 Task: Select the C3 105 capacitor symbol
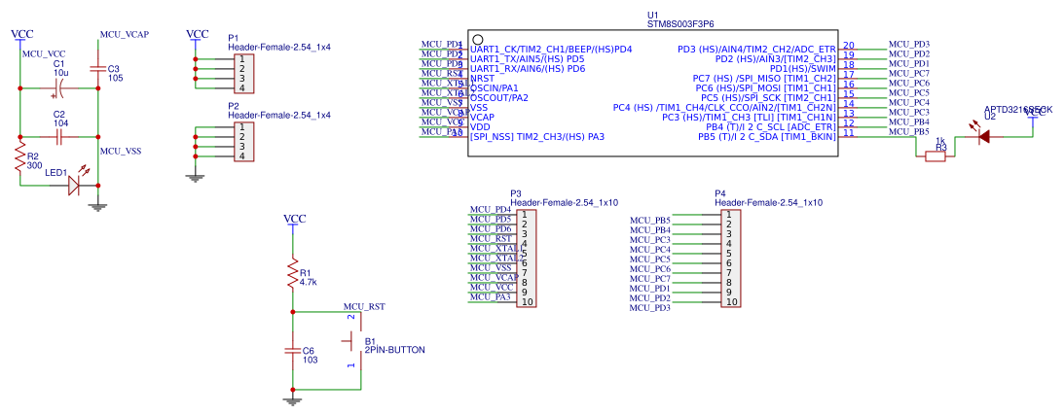(x=98, y=68)
